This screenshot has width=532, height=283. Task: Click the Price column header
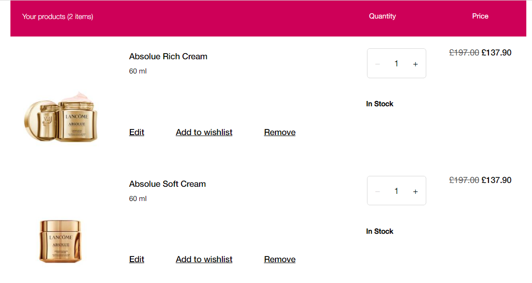click(x=480, y=16)
